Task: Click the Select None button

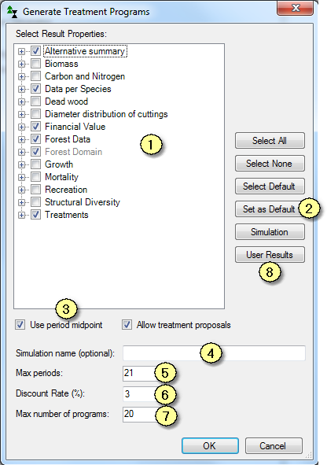Action: coord(270,164)
